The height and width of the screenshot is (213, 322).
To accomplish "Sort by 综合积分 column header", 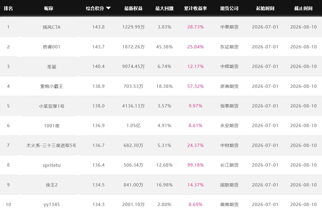I will 95,8.
